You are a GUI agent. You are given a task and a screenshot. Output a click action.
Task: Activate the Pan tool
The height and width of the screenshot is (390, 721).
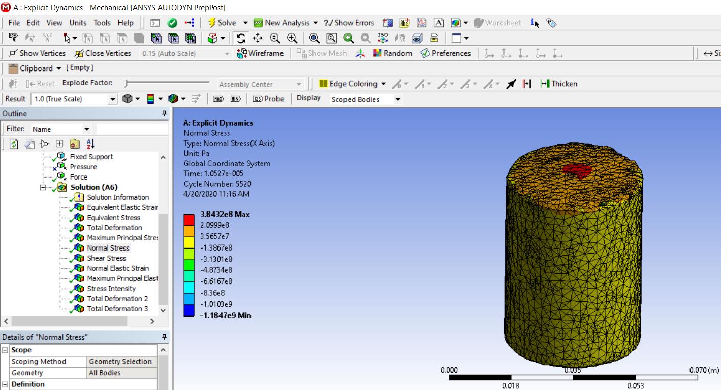(258, 38)
